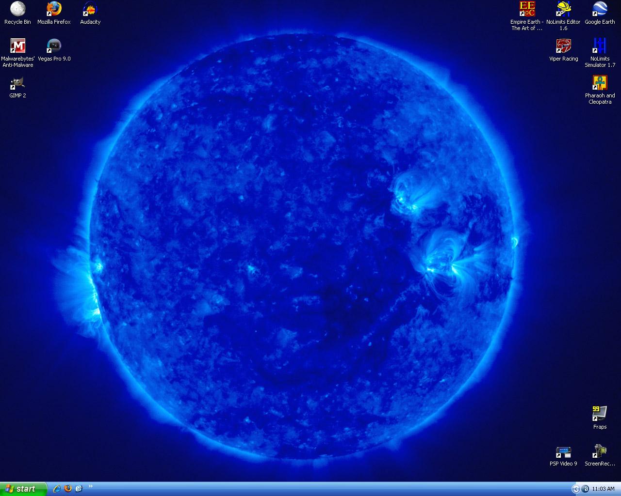Launch Firefox from the Quick Launch bar
The width and height of the screenshot is (621, 496).
coord(68,489)
